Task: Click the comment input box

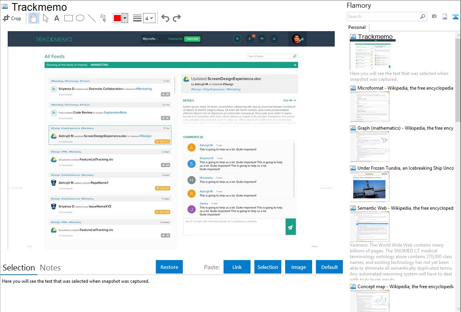Action: tap(234, 227)
